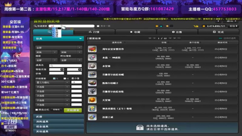The image size is (242, 136).
Task: Select the 1,036,777,777 price in first row
Action: [163, 49]
